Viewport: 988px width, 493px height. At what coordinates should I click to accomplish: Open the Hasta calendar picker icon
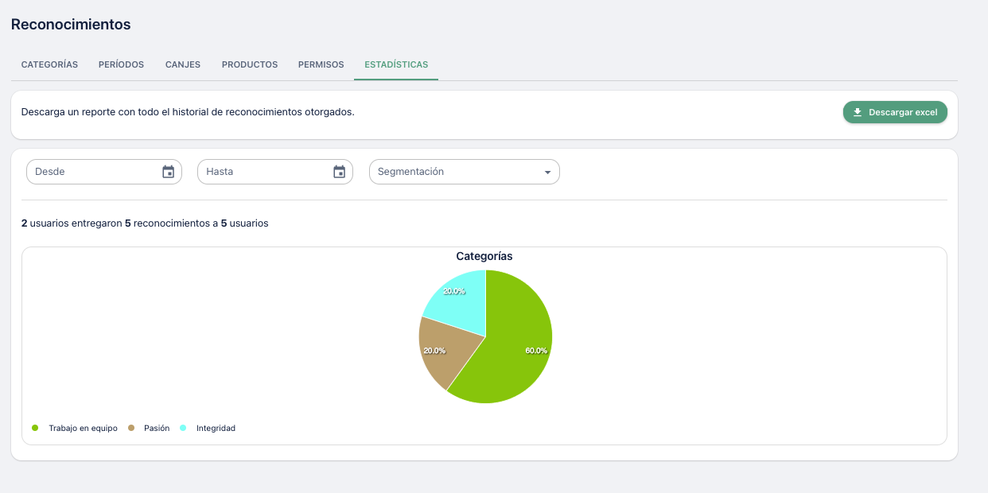click(339, 172)
